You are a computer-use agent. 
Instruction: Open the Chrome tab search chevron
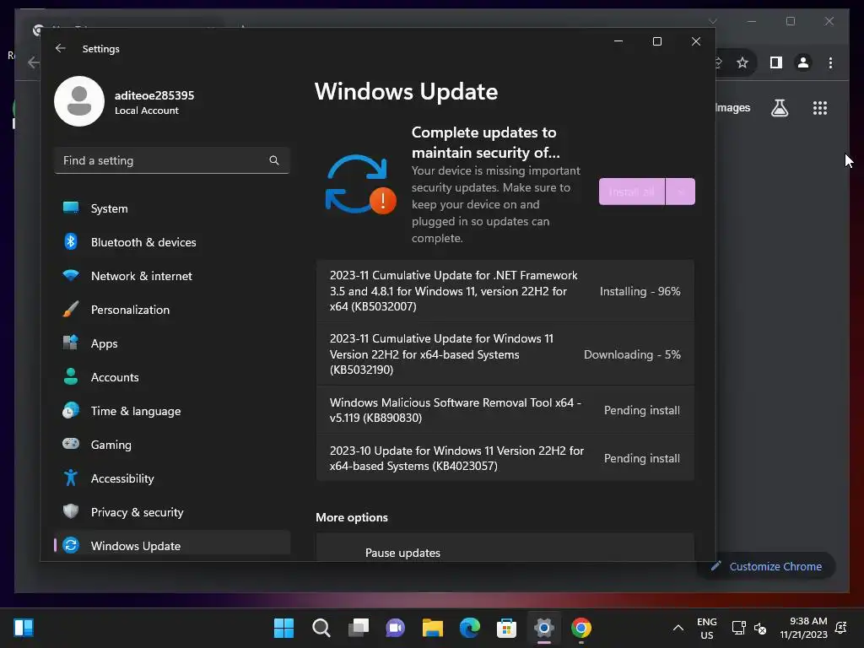click(x=713, y=21)
